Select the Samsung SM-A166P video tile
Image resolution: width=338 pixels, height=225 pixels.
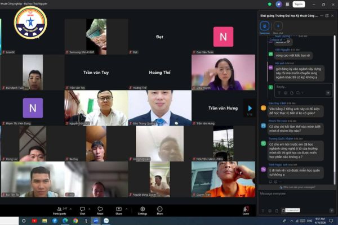96,37
